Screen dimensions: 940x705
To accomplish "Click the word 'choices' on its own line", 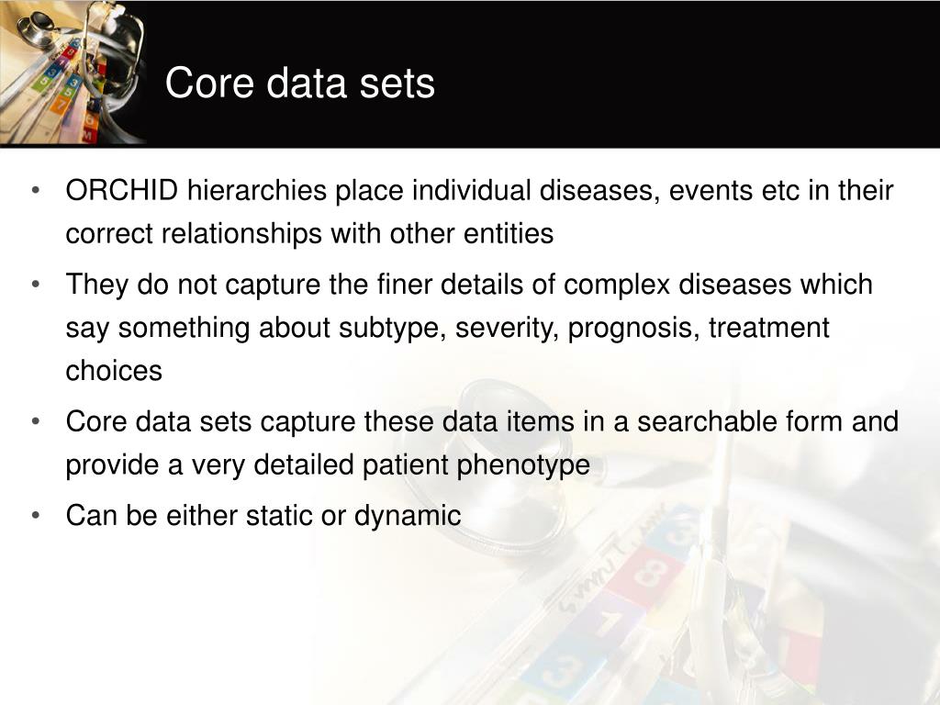I will (114, 371).
